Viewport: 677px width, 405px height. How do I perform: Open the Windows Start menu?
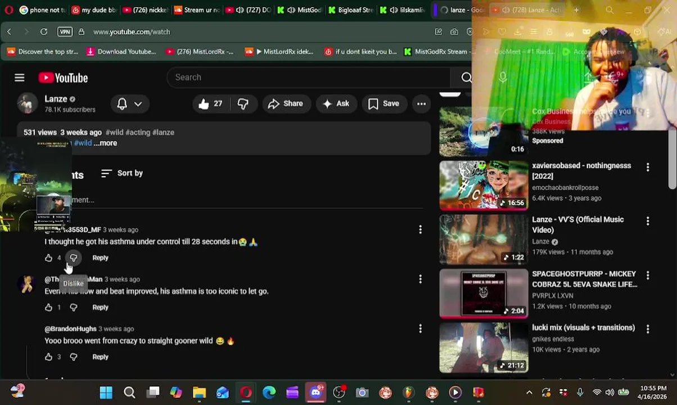pos(106,393)
